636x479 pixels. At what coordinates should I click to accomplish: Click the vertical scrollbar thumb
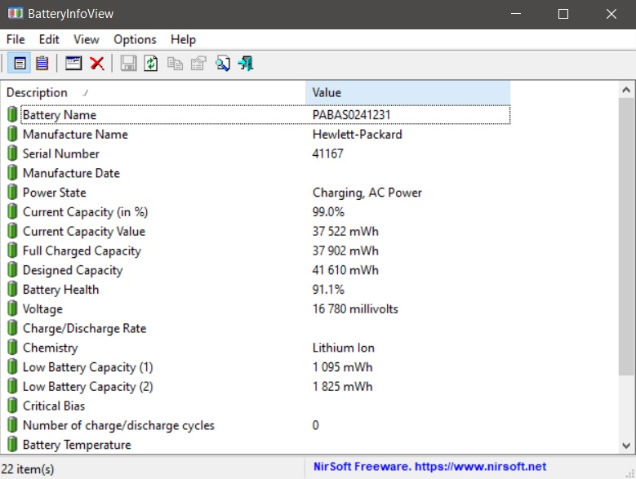click(626, 237)
